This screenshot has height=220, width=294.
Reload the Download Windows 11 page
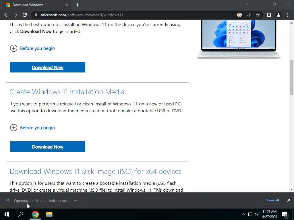25,15
